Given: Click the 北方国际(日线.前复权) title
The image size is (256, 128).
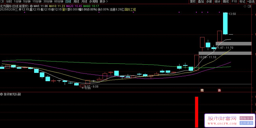Looking at the screenshot, I should point(14,6).
